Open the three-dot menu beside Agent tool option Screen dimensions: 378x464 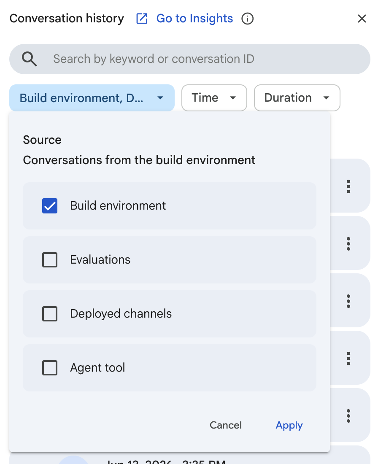coord(348,359)
